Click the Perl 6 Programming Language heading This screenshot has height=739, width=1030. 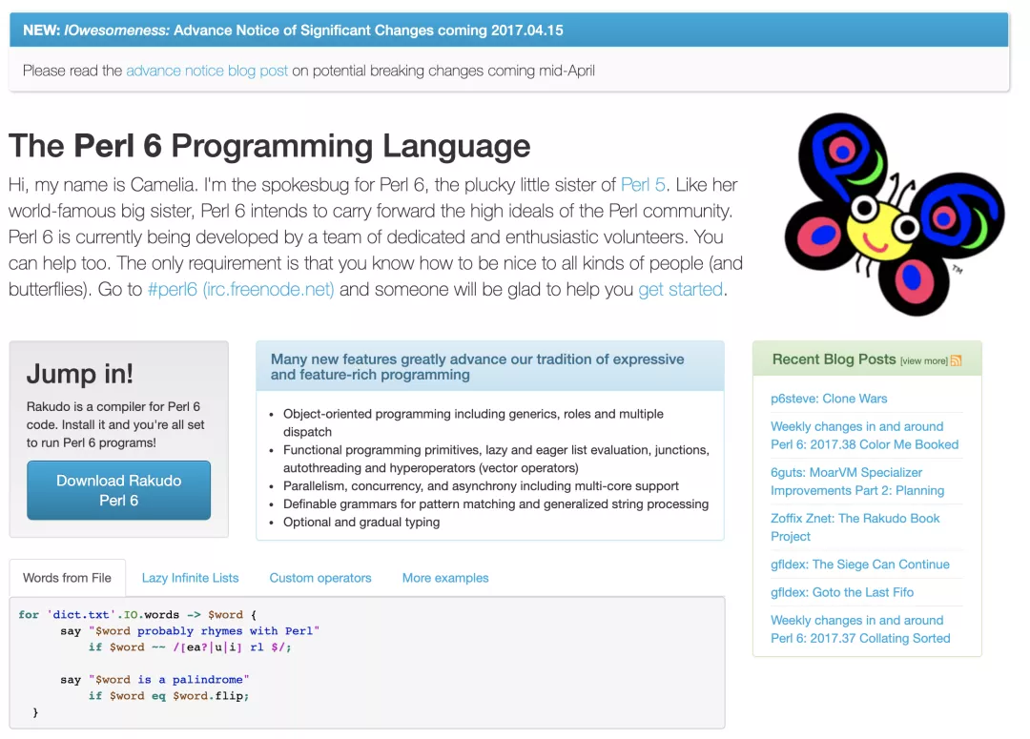[269, 146]
